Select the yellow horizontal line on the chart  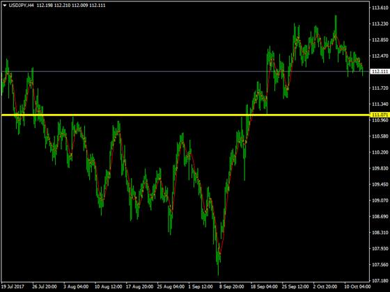click(x=185, y=115)
